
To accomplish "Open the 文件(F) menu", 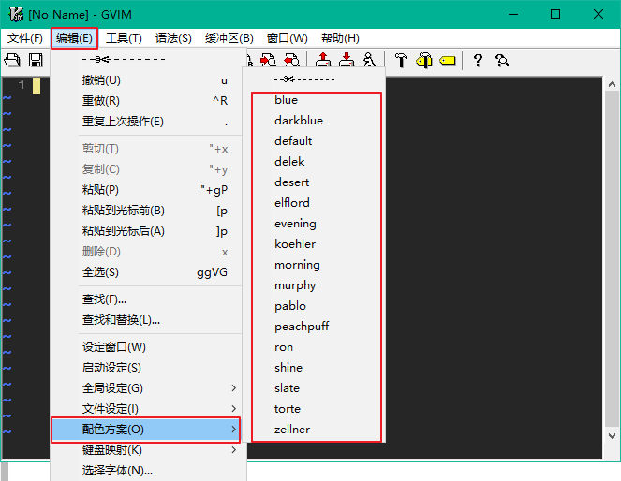I will coord(25,38).
